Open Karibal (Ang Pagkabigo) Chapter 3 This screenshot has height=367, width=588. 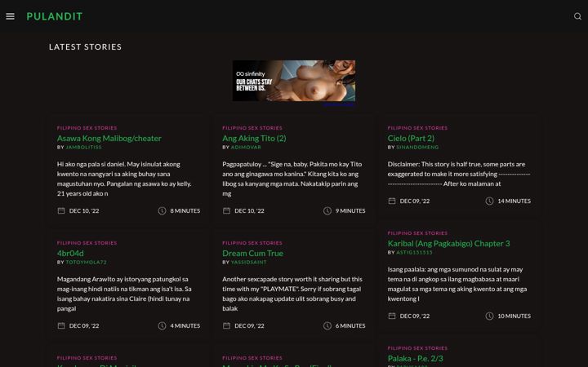449,243
